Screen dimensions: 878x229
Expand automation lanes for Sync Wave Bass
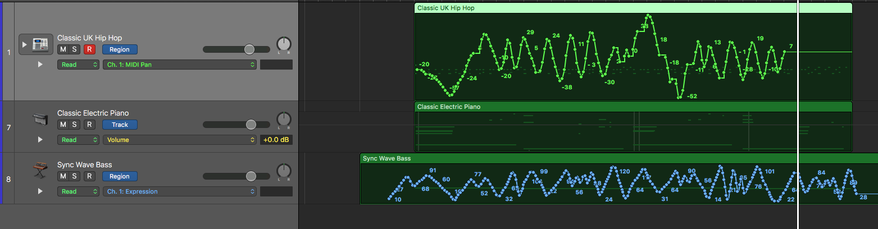click(x=40, y=191)
